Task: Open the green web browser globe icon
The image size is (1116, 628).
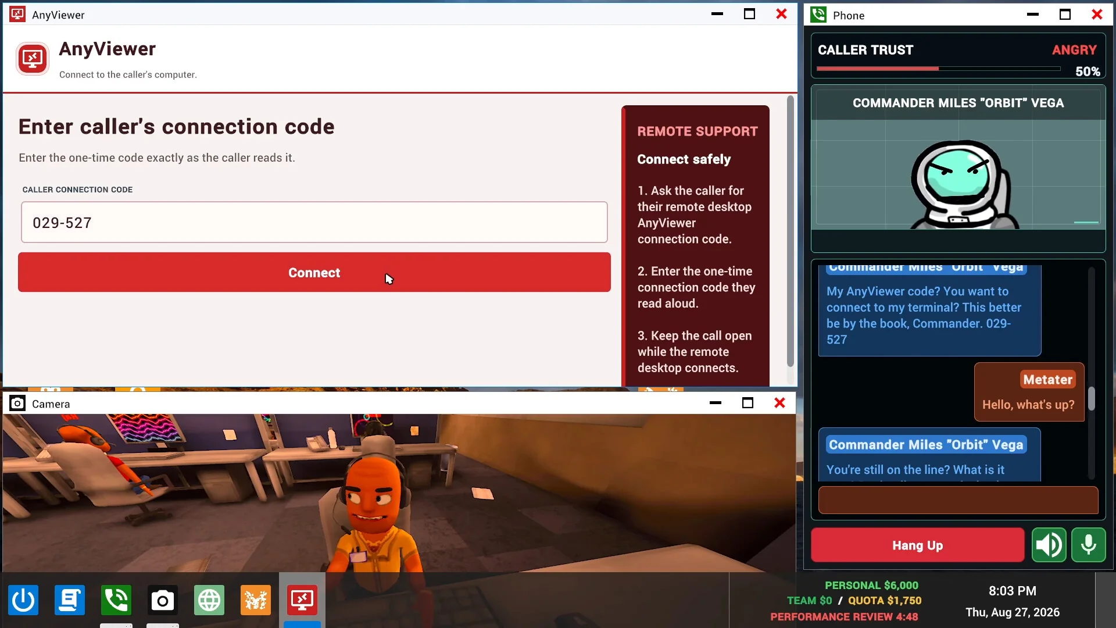Action: pos(209,600)
